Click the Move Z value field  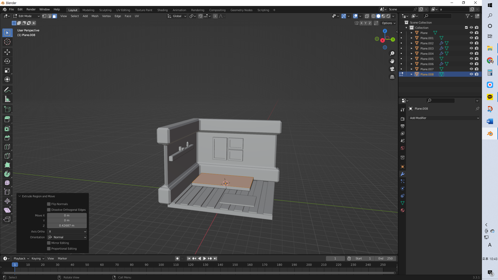pyautogui.click(x=67, y=226)
